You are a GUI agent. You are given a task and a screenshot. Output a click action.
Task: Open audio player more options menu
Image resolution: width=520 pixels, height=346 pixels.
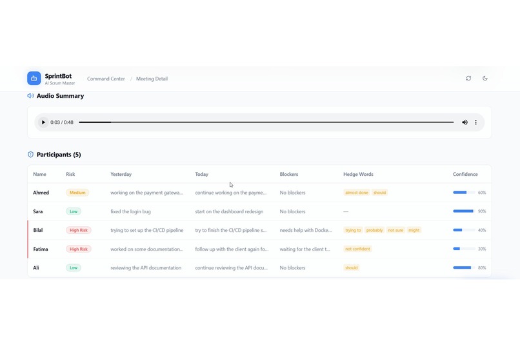(475, 122)
